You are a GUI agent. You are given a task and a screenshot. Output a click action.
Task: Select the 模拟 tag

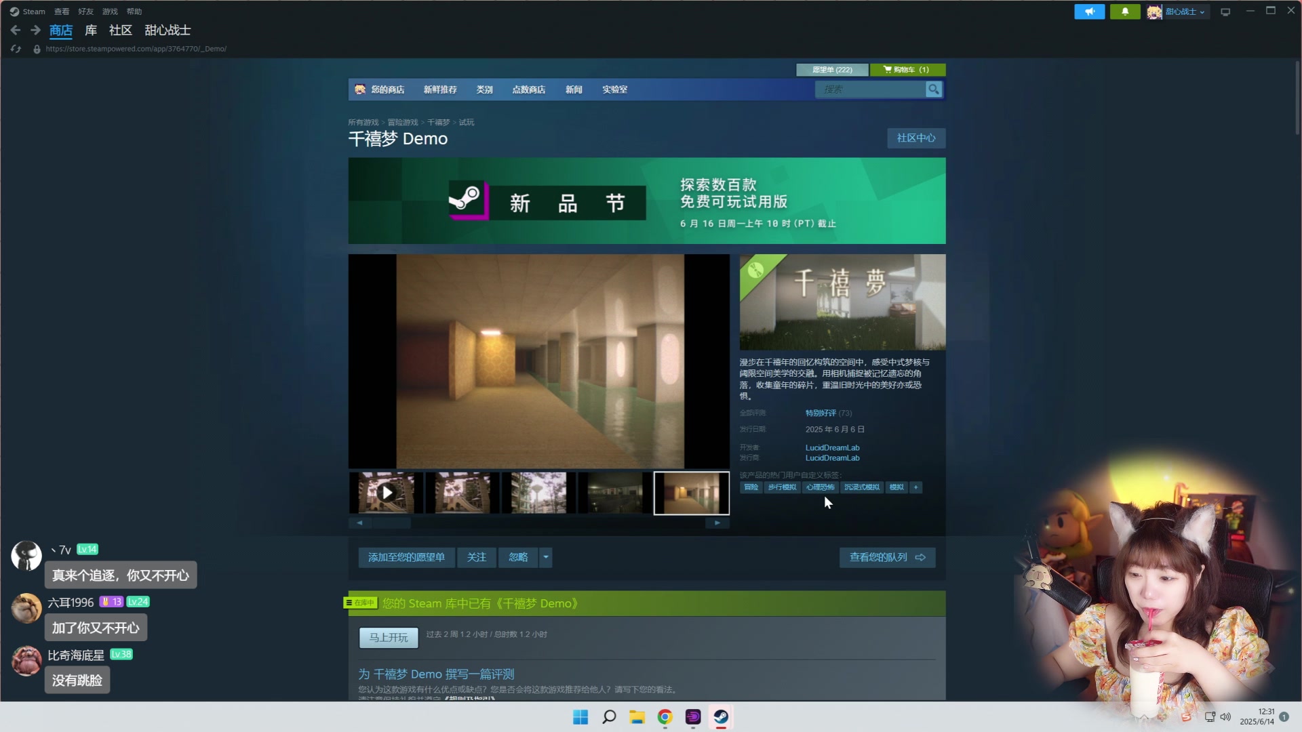(x=896, y=487)
